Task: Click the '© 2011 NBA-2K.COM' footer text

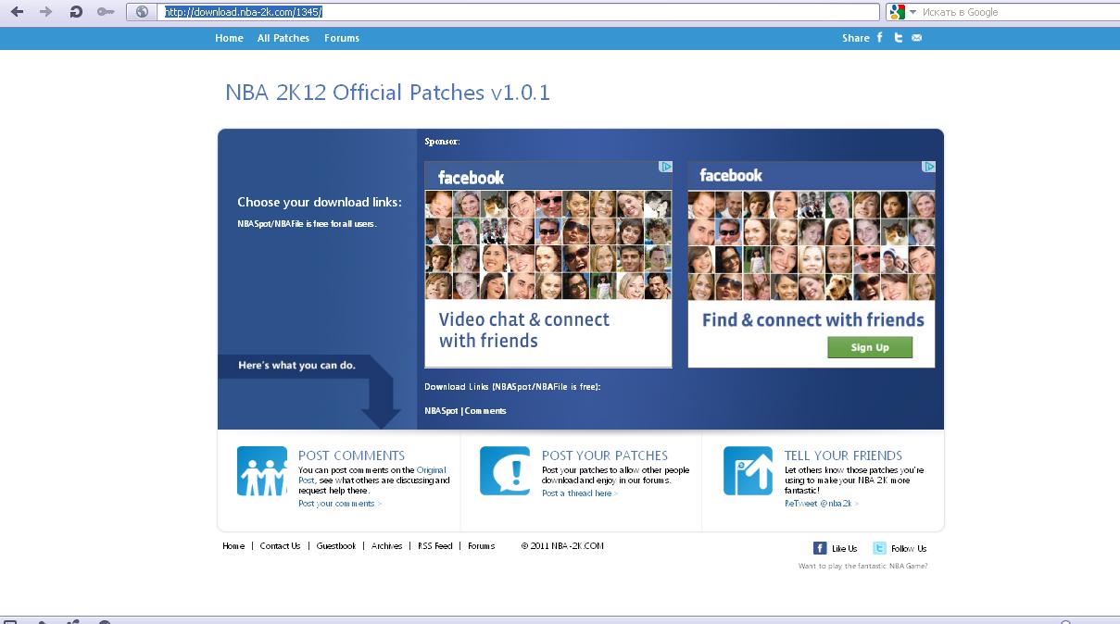Action: (562, 546)
